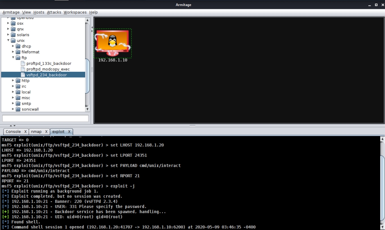The image size is (385, 230).
Task: Click the osx folder icon
Action: click(13, 23)
